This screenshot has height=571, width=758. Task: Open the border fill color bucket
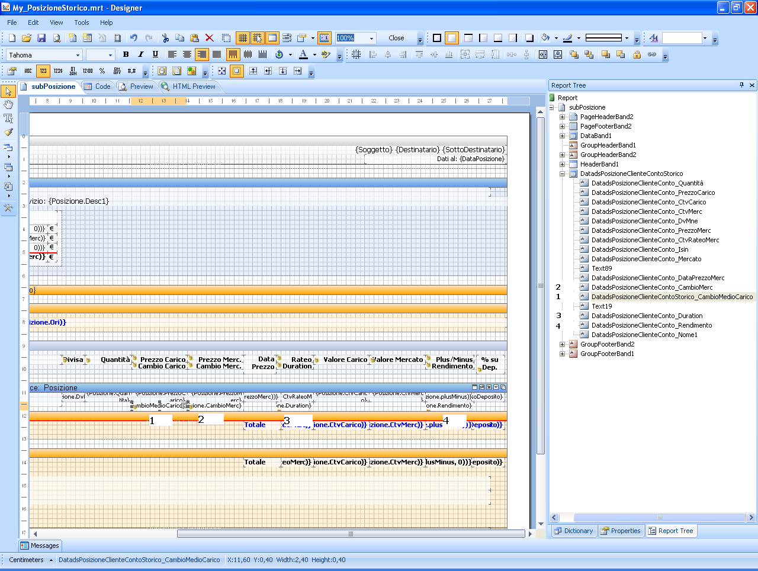[x=545, y=38]
